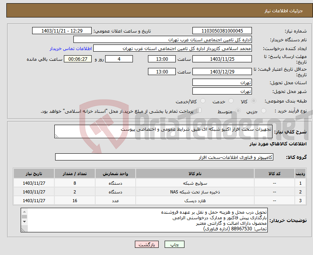Select the کالا/خدمت radio button
Viewport: 313px width, 255px height.
pos(203,101)
